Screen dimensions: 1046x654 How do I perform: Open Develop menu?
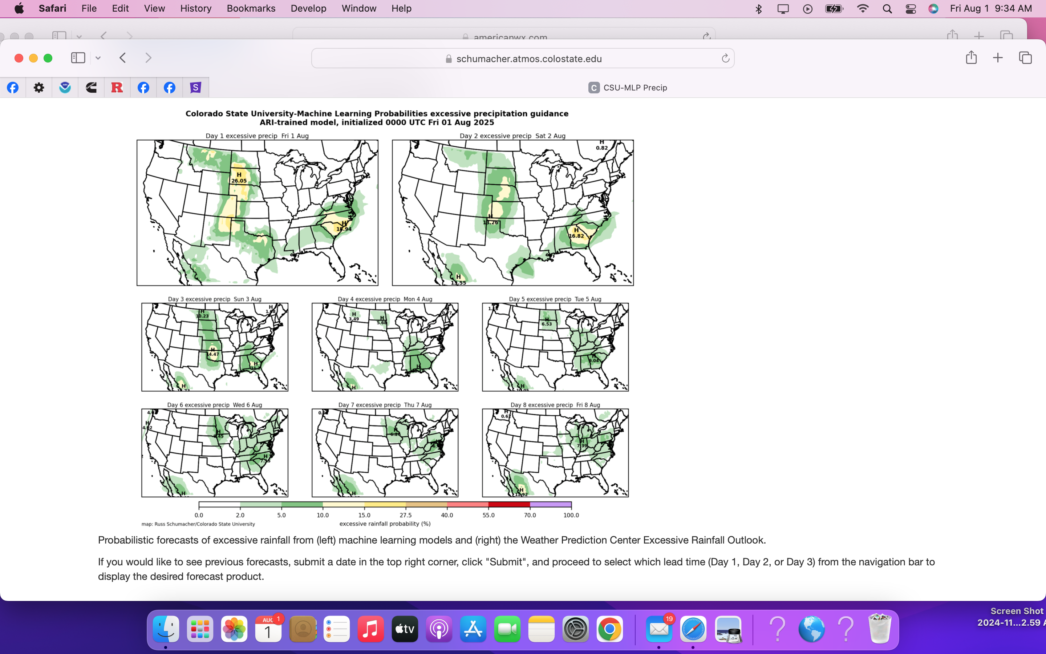pyautogui.click(x=309, y=8)
